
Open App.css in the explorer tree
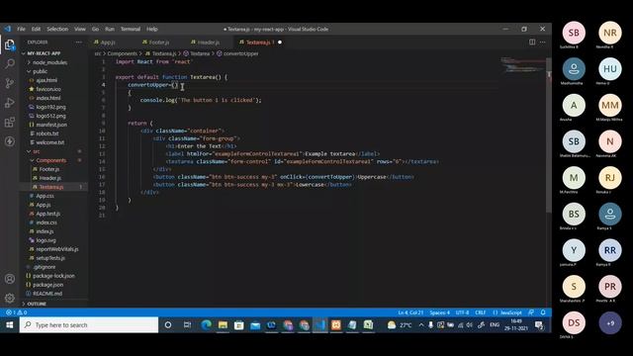pos(45,196)
